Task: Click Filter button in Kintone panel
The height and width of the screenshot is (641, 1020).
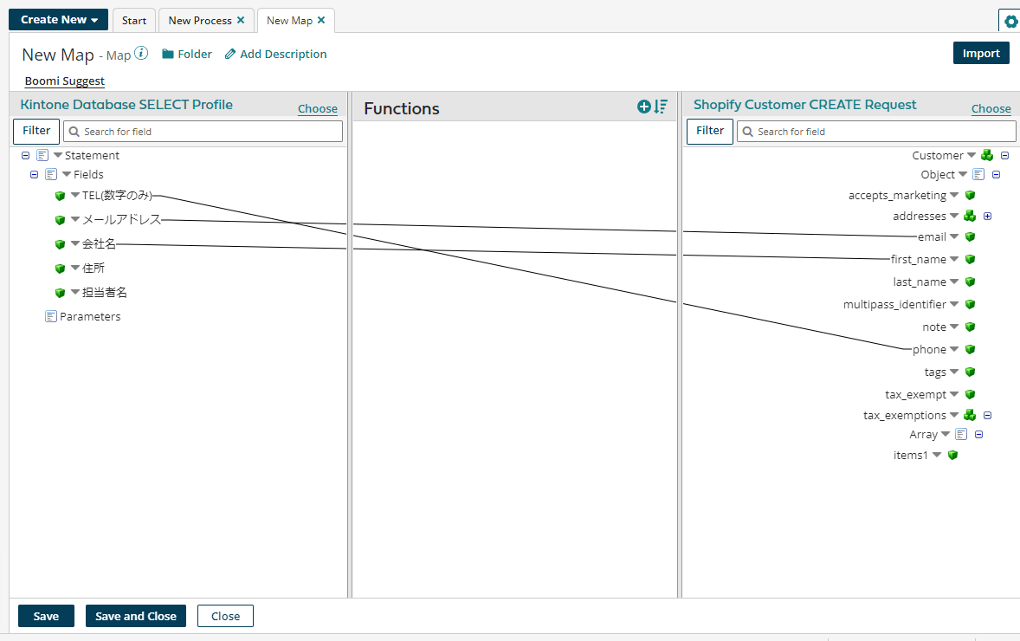Action: (36, 131)
